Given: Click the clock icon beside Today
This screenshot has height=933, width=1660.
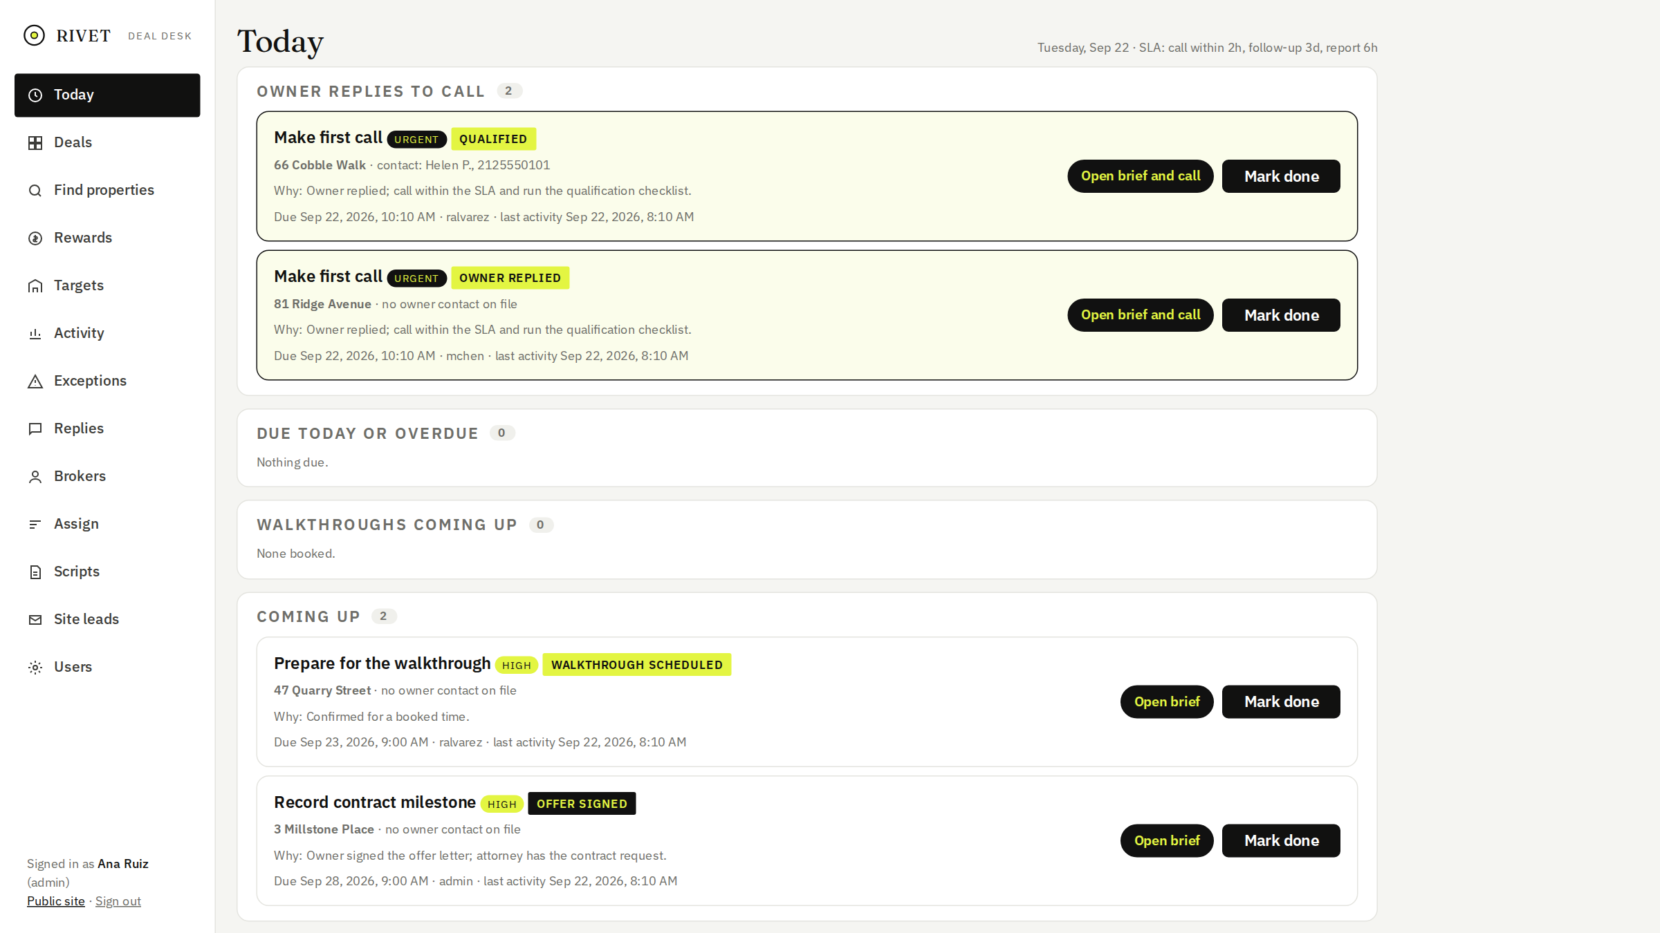Looking at the screenshot, I should click(35, 95).
